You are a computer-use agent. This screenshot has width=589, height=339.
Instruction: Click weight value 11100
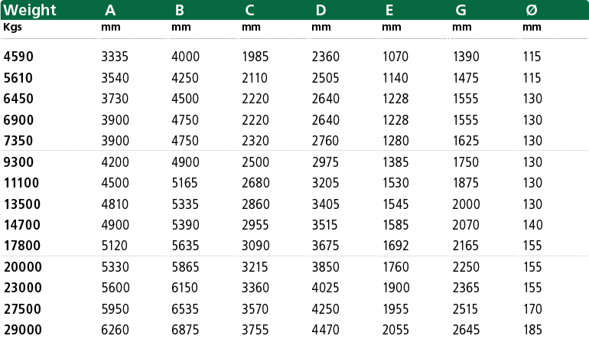coord(21,183)
